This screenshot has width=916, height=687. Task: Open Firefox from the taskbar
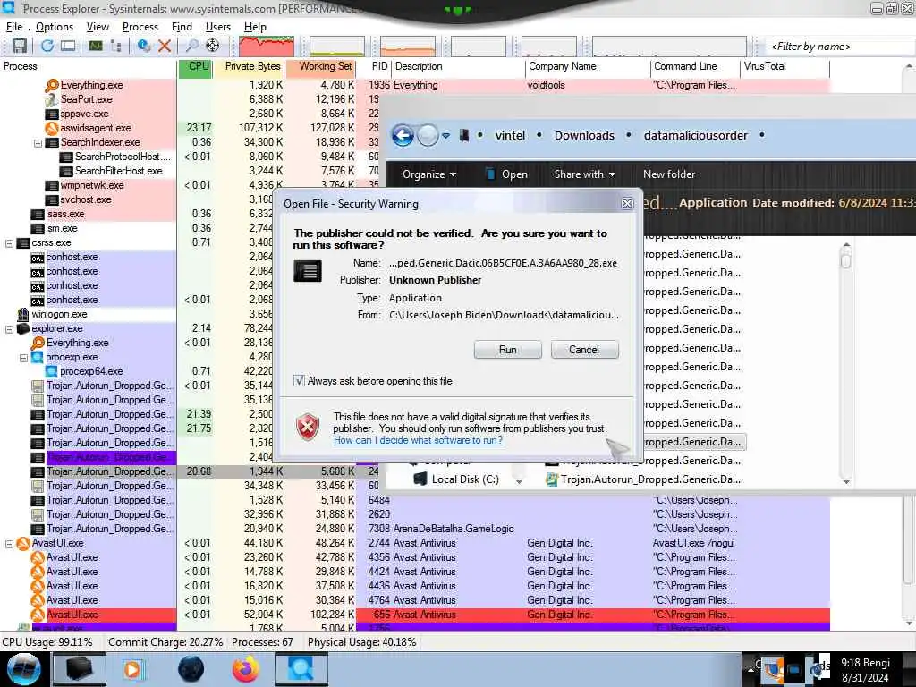(x=246, y=669)
